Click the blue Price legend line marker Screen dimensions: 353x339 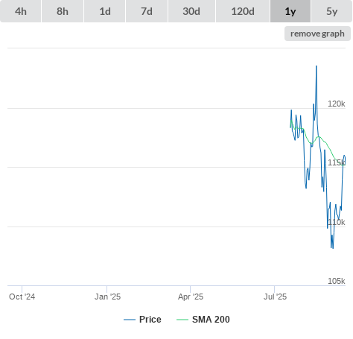coord(130,320)
